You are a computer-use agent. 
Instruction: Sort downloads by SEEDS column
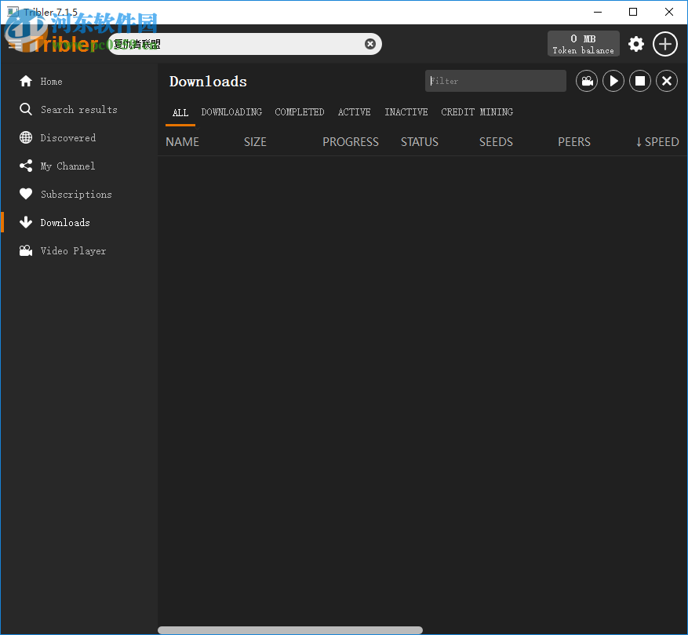496,142
